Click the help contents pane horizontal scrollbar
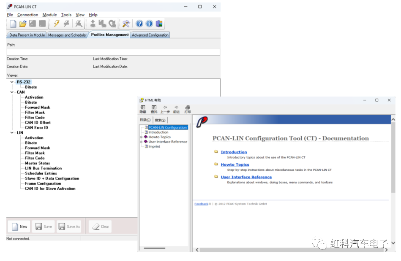 [x=155, y=248]
